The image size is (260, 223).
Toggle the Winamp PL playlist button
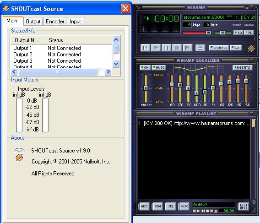(x=249, y=33)
